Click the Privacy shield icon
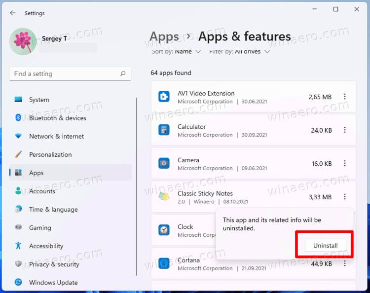Viewport: 370px width, 293px height. 18,264
